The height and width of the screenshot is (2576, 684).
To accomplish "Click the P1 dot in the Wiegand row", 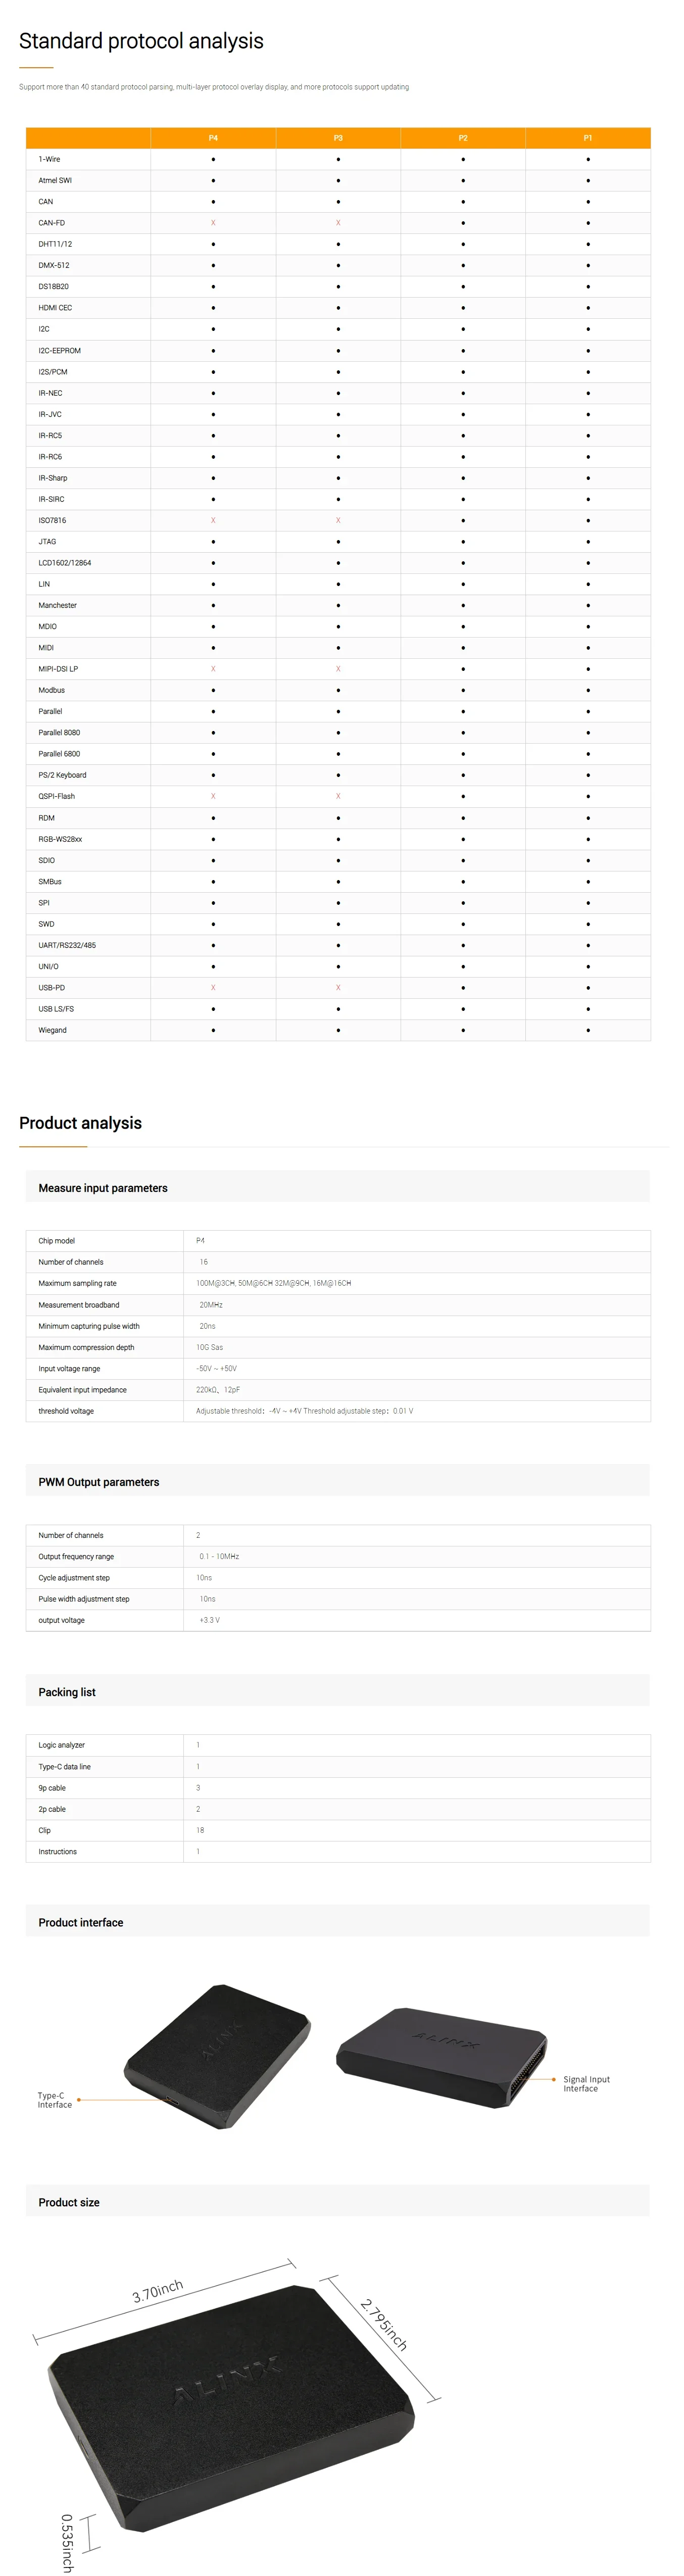I will tap(588, 1030).
